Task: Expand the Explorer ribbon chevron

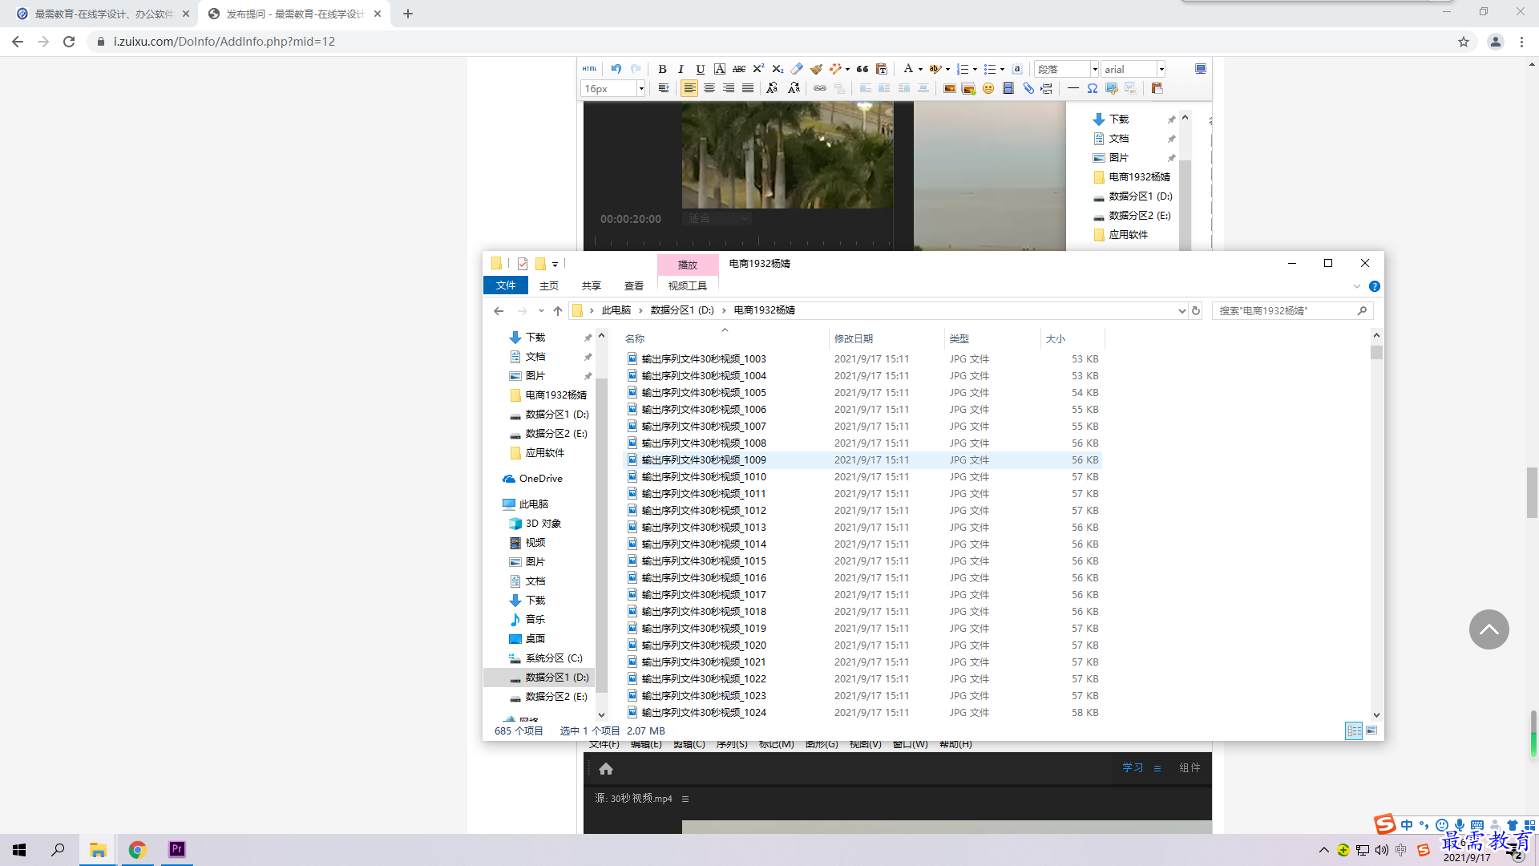Action: [x=1357, y=286]
